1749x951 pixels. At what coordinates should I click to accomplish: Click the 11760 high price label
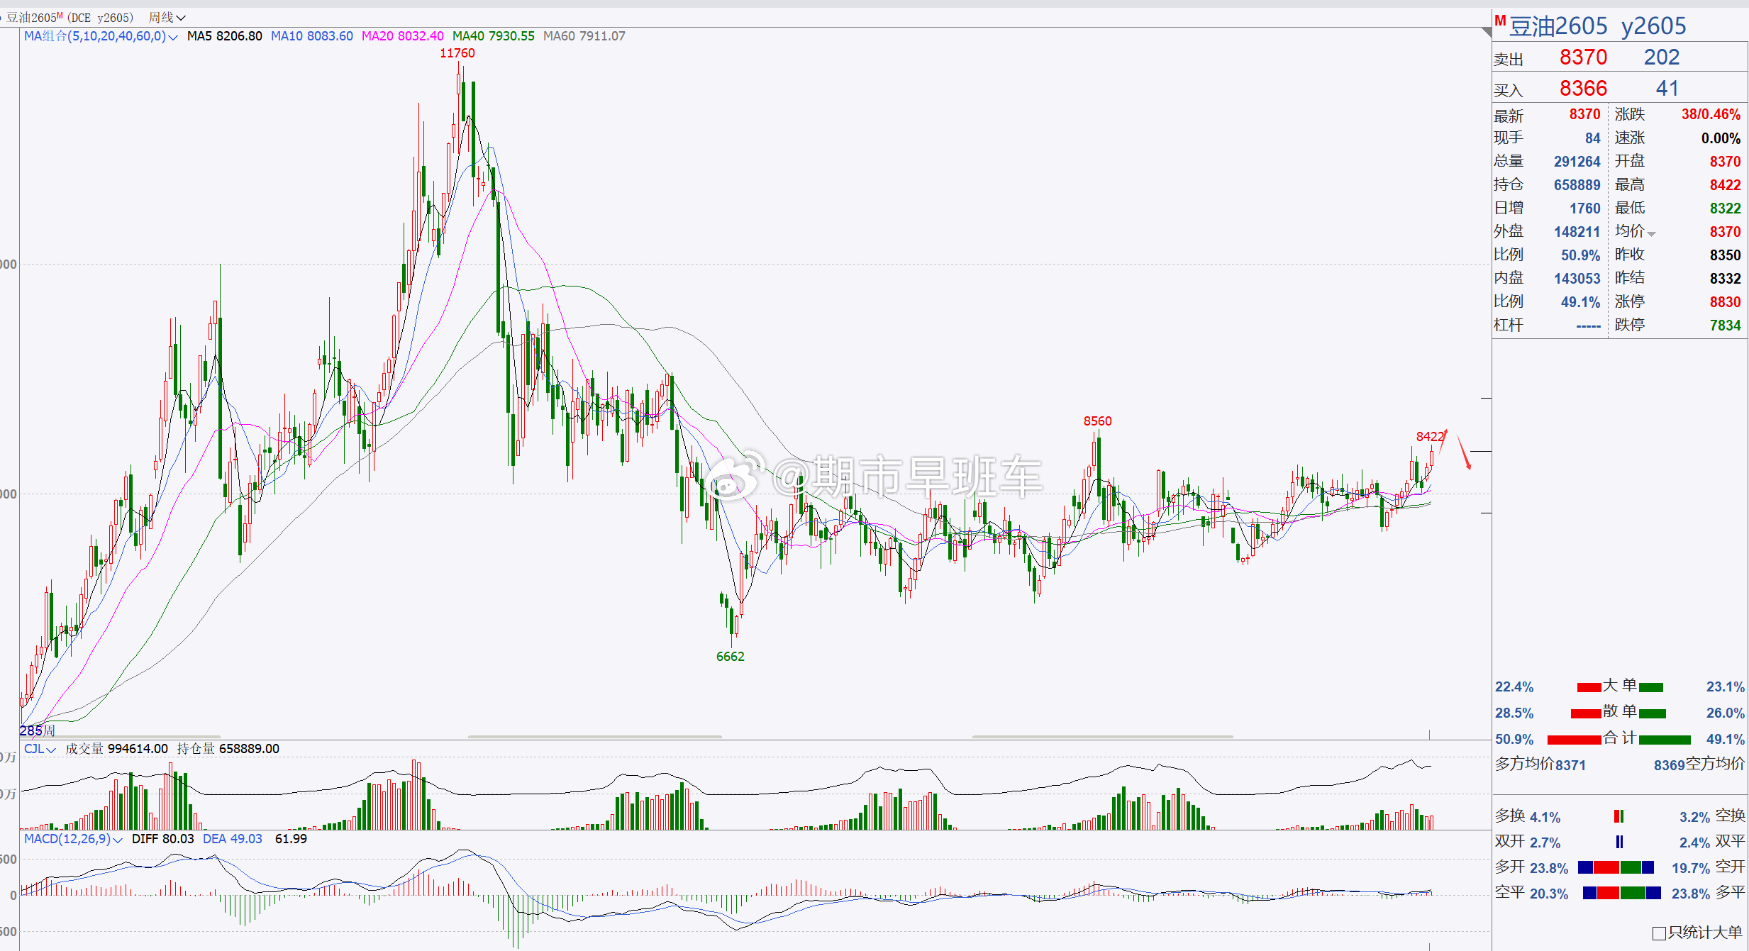457,53
